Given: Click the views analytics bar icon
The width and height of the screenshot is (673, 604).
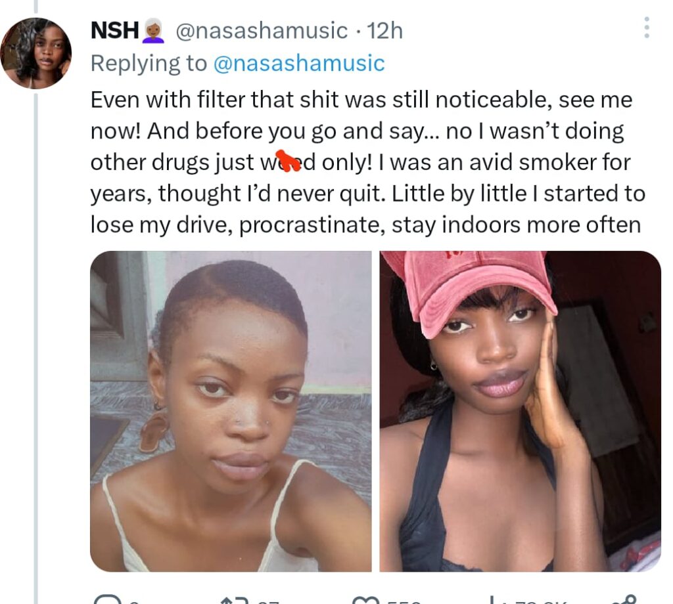Looking at the screenshot, I should pos(493,600).
